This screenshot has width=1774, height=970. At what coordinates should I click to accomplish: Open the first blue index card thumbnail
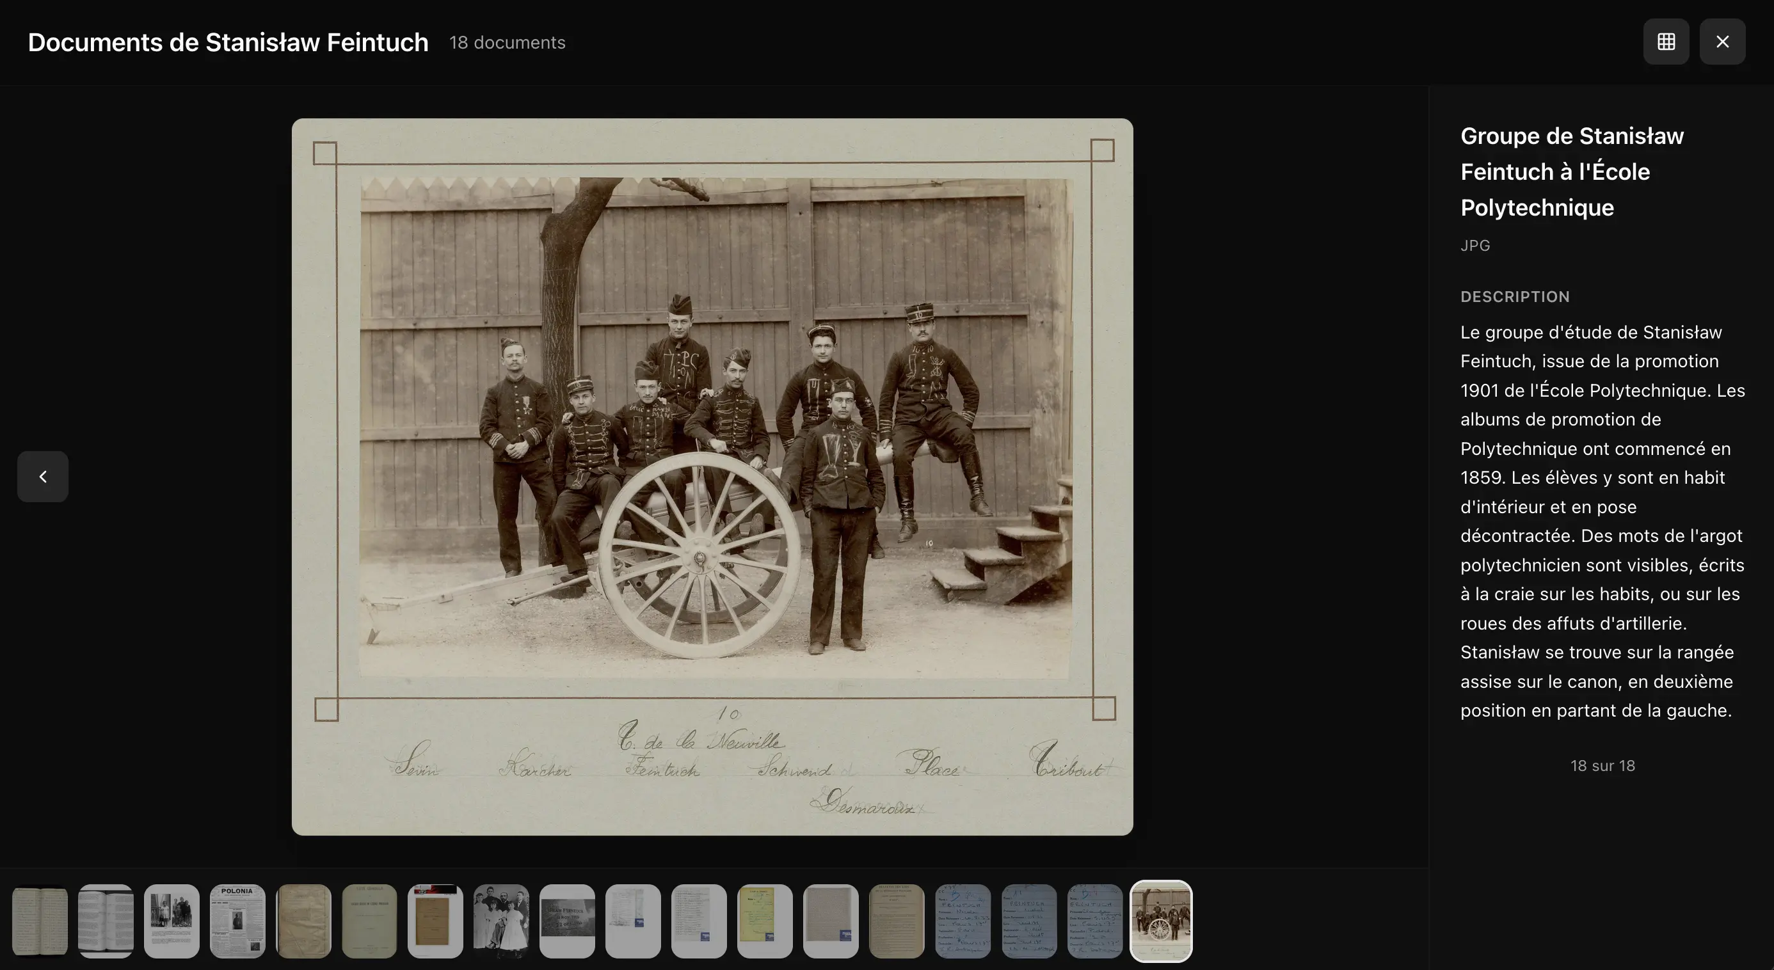pyautogui.click(x=963, y=921)
